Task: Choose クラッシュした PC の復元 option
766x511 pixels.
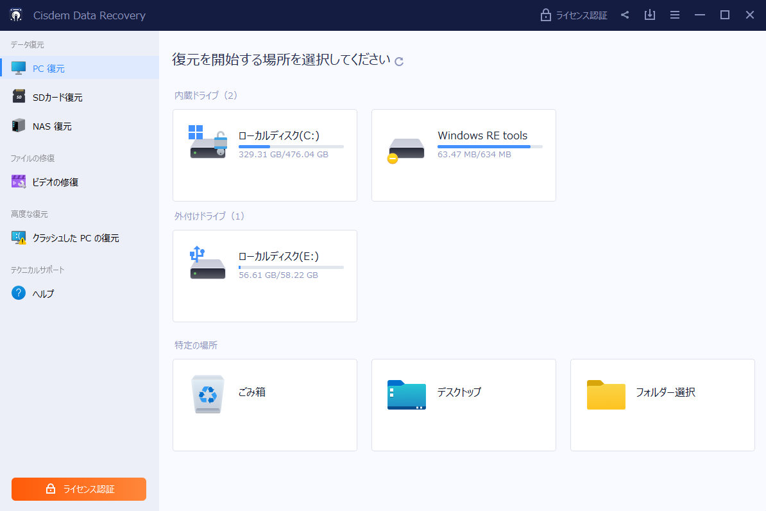Action: click(76, 238)
